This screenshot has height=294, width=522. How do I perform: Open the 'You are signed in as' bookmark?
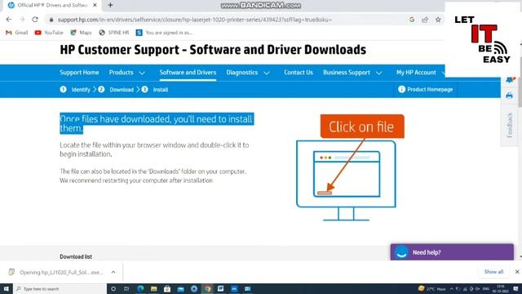tap(164, 33)
